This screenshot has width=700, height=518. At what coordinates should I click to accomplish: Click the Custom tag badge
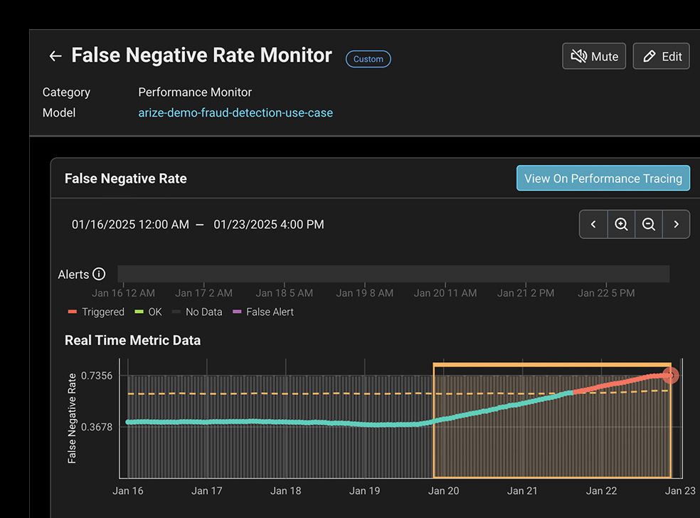tap(368, 59)
